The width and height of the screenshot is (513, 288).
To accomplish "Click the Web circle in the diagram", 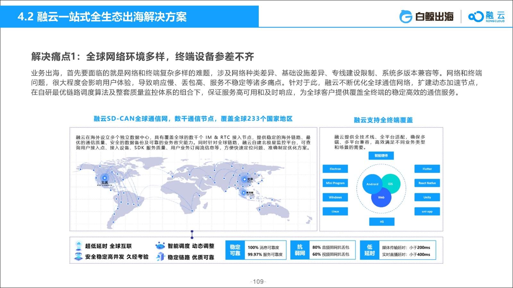I will coord(381,197).
